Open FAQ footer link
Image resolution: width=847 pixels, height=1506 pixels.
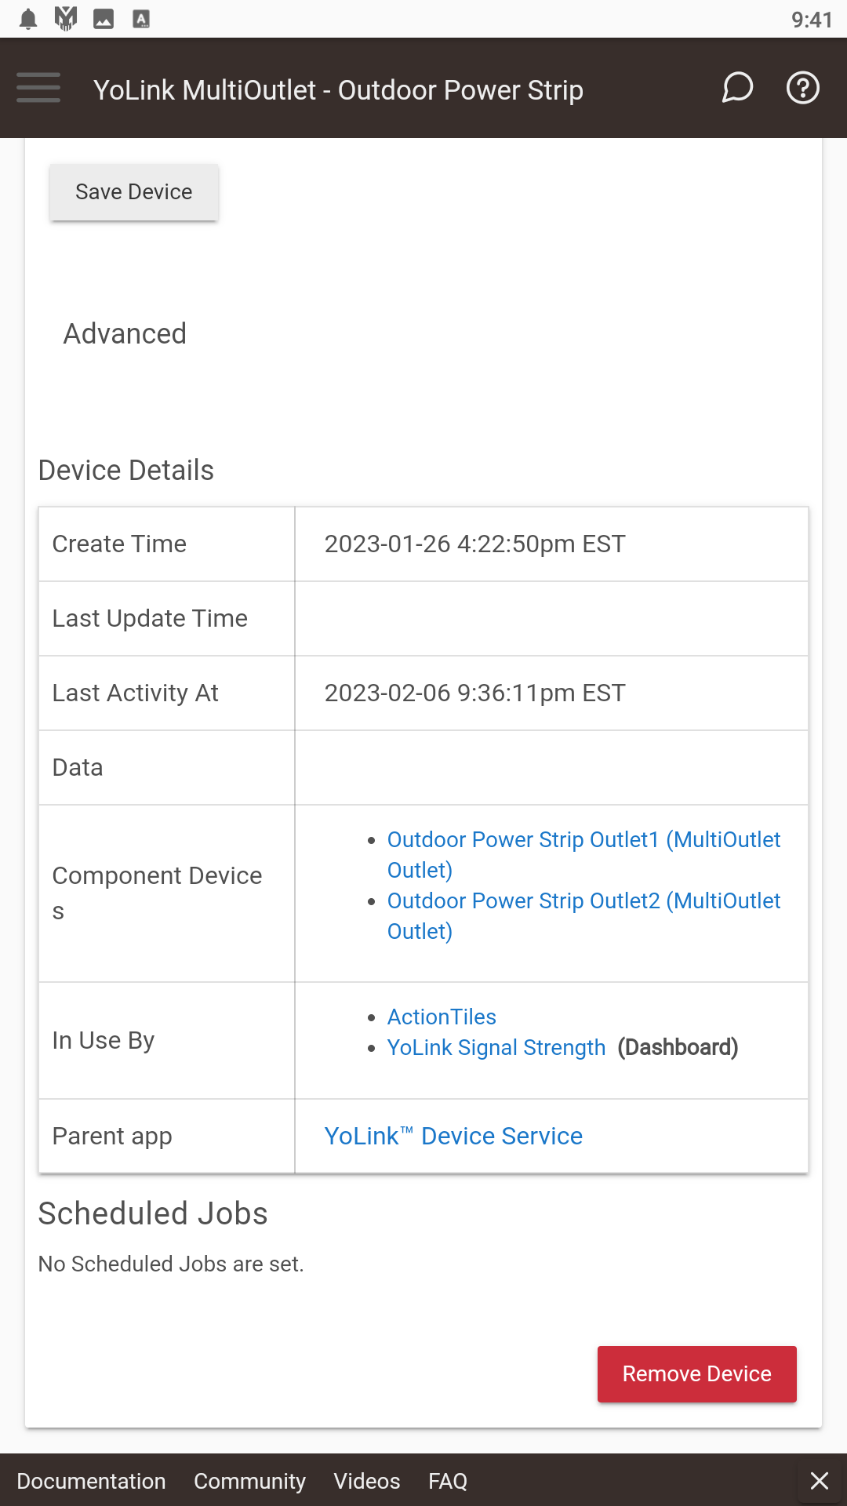(448, 1481)
